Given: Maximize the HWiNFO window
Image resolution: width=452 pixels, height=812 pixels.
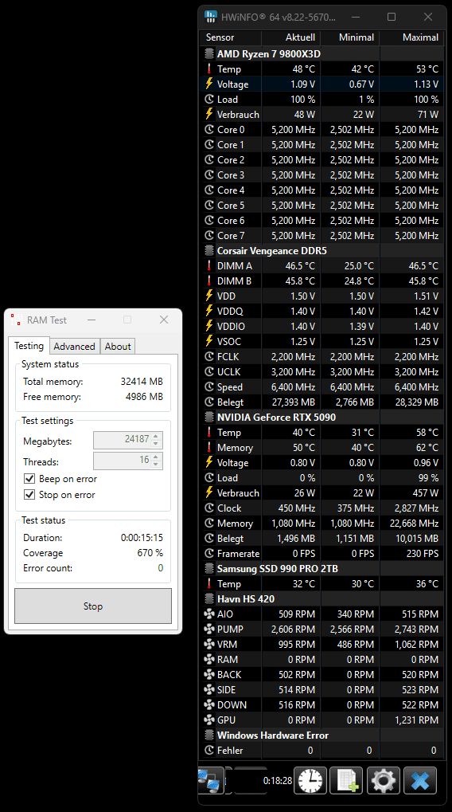Looking at the screenshot, I should click(392, 17).
